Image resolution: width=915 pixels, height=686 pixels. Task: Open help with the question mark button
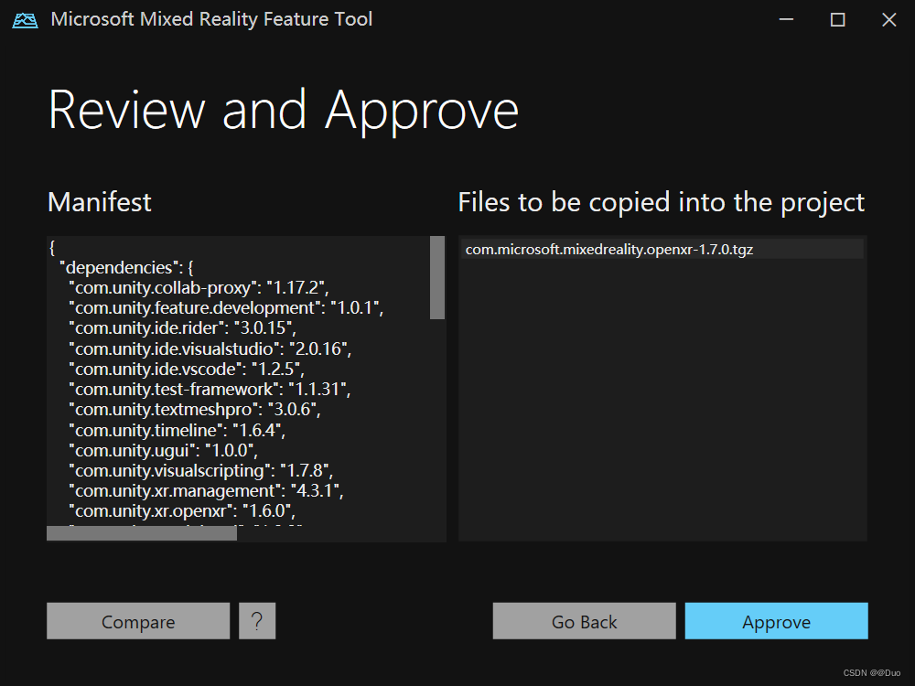257,621
